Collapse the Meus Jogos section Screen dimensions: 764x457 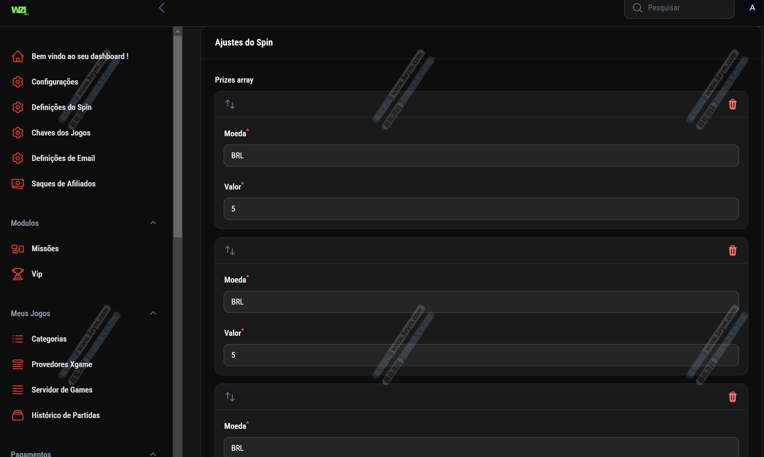(153, 313)
